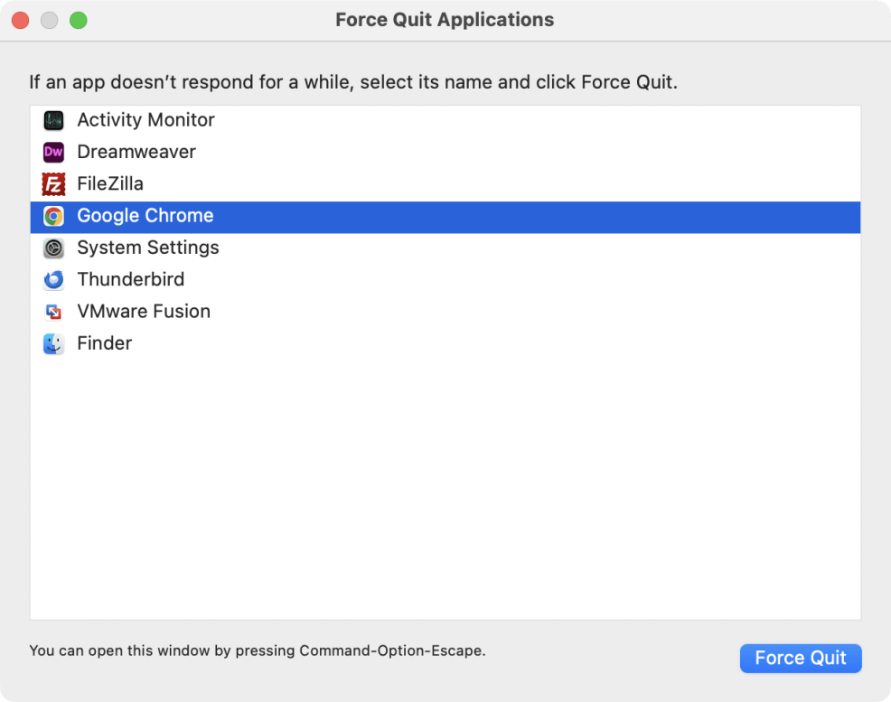Click the Force Quit Applications title text
Image resolution: width=891 pixels, height=702 pixels.
445,19
